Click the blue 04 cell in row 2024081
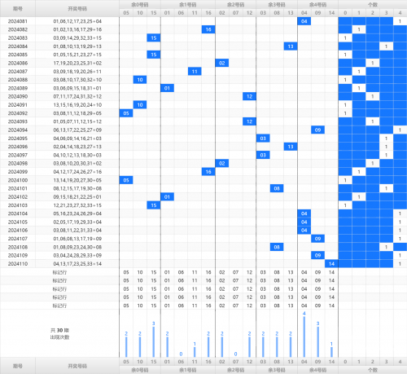The image size is (407, 374). tap(304, 21)
